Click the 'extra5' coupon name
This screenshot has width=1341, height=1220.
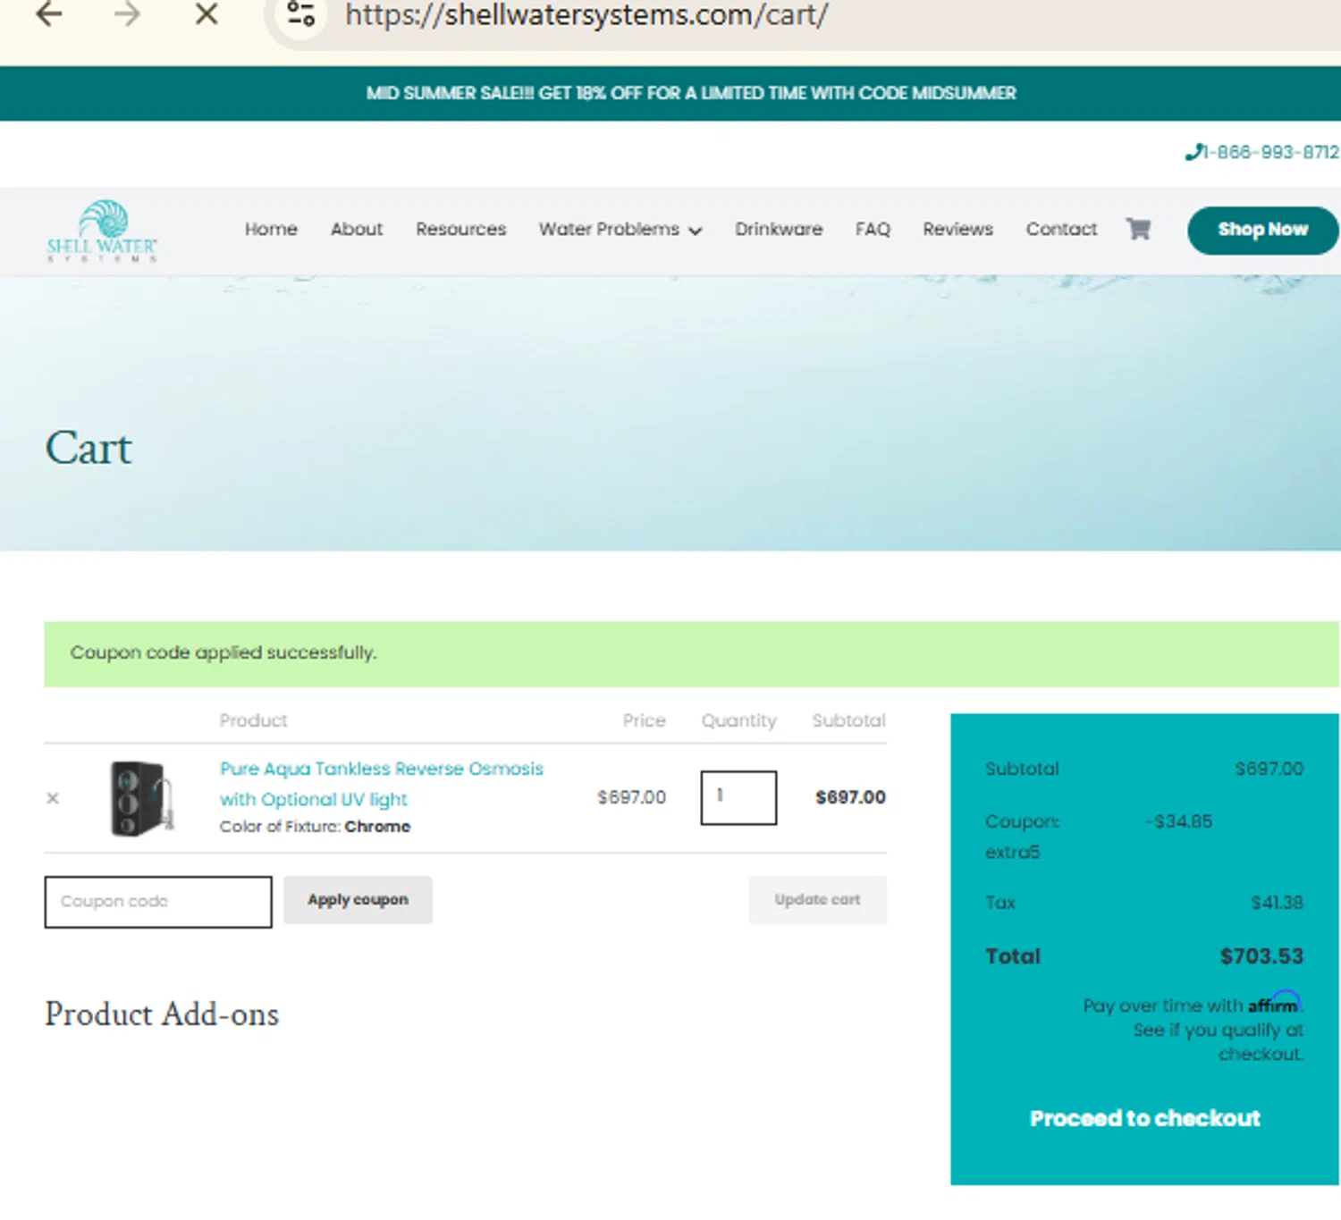(1013, 852)
